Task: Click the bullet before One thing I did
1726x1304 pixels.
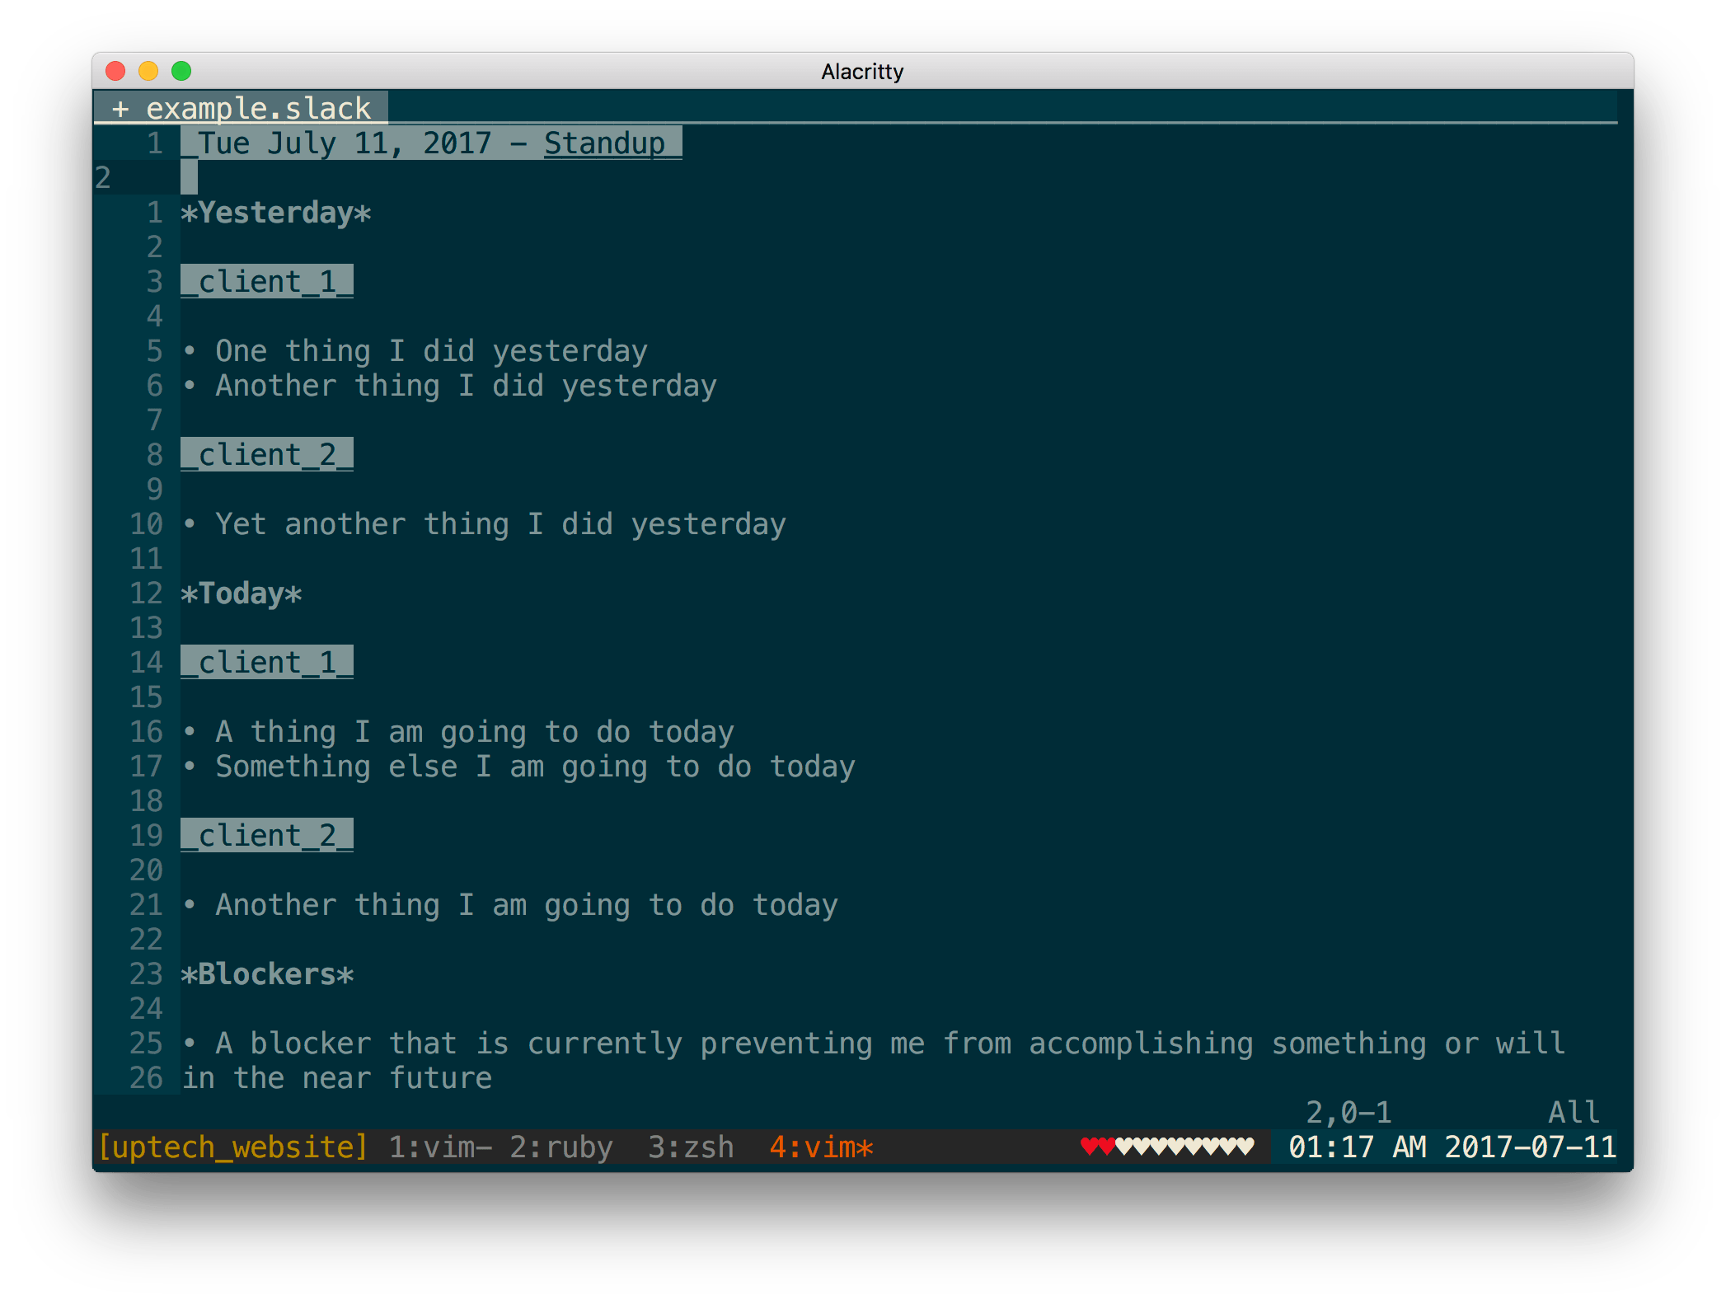Action: [190, 351]
